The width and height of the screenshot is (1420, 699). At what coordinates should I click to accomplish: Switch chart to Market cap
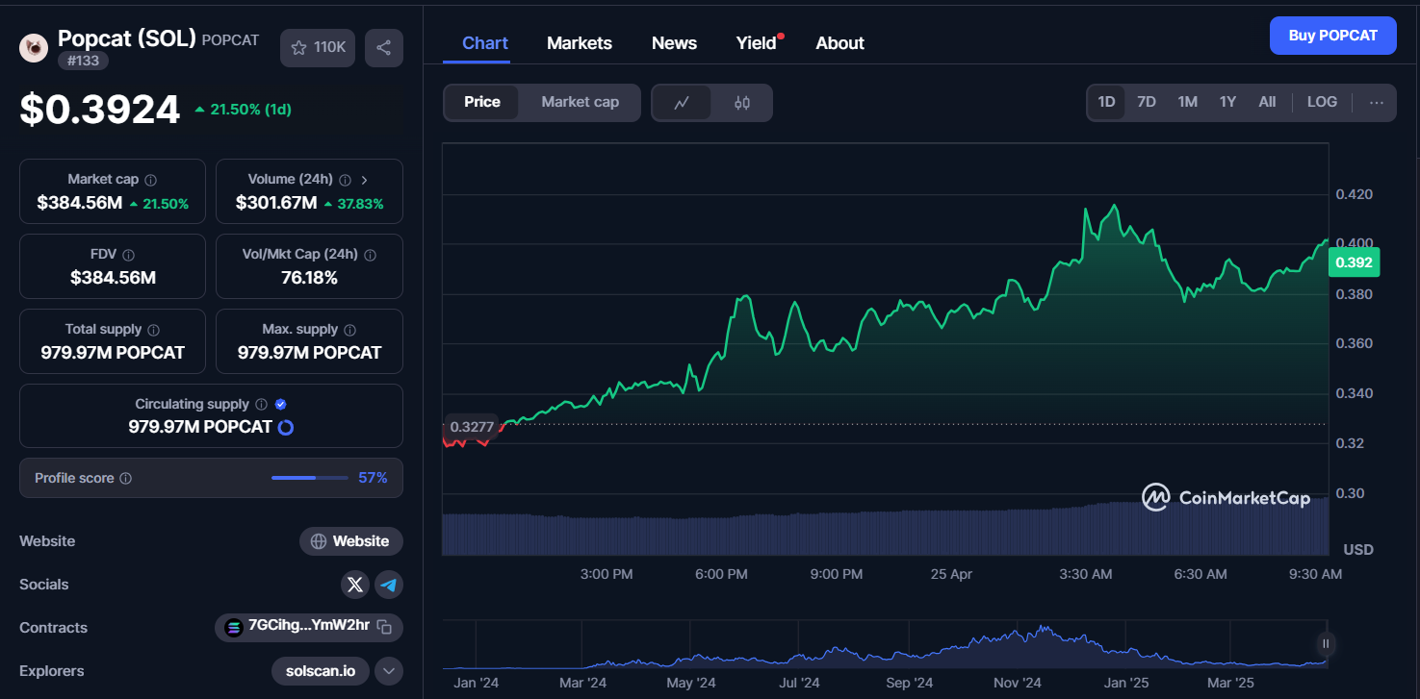click(x=580, y=103)
